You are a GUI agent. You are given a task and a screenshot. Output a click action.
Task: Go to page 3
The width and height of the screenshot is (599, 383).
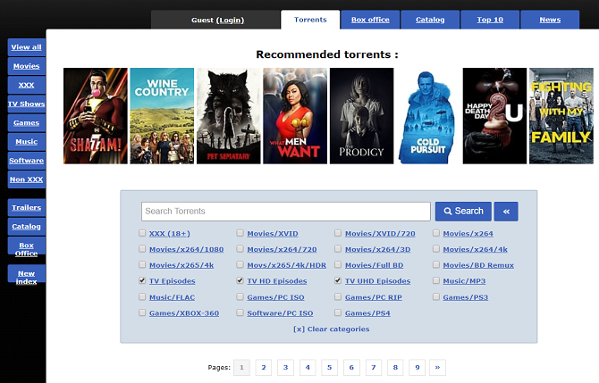(285, 368)
